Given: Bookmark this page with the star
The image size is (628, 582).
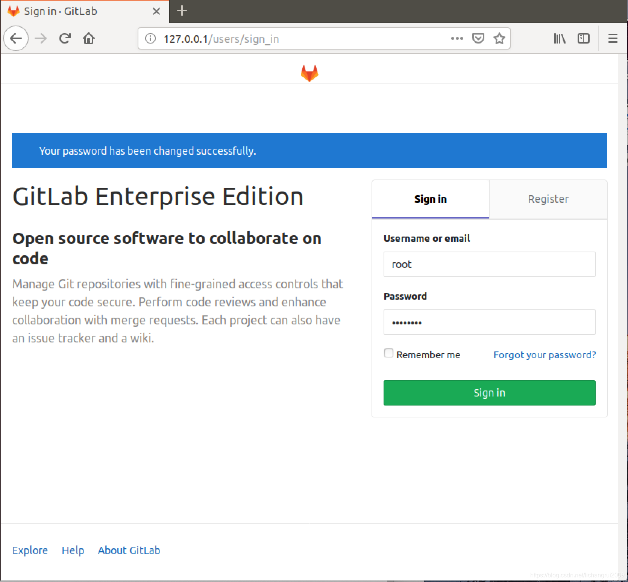Looking at the screenshot, I should (x=499, y=38).
